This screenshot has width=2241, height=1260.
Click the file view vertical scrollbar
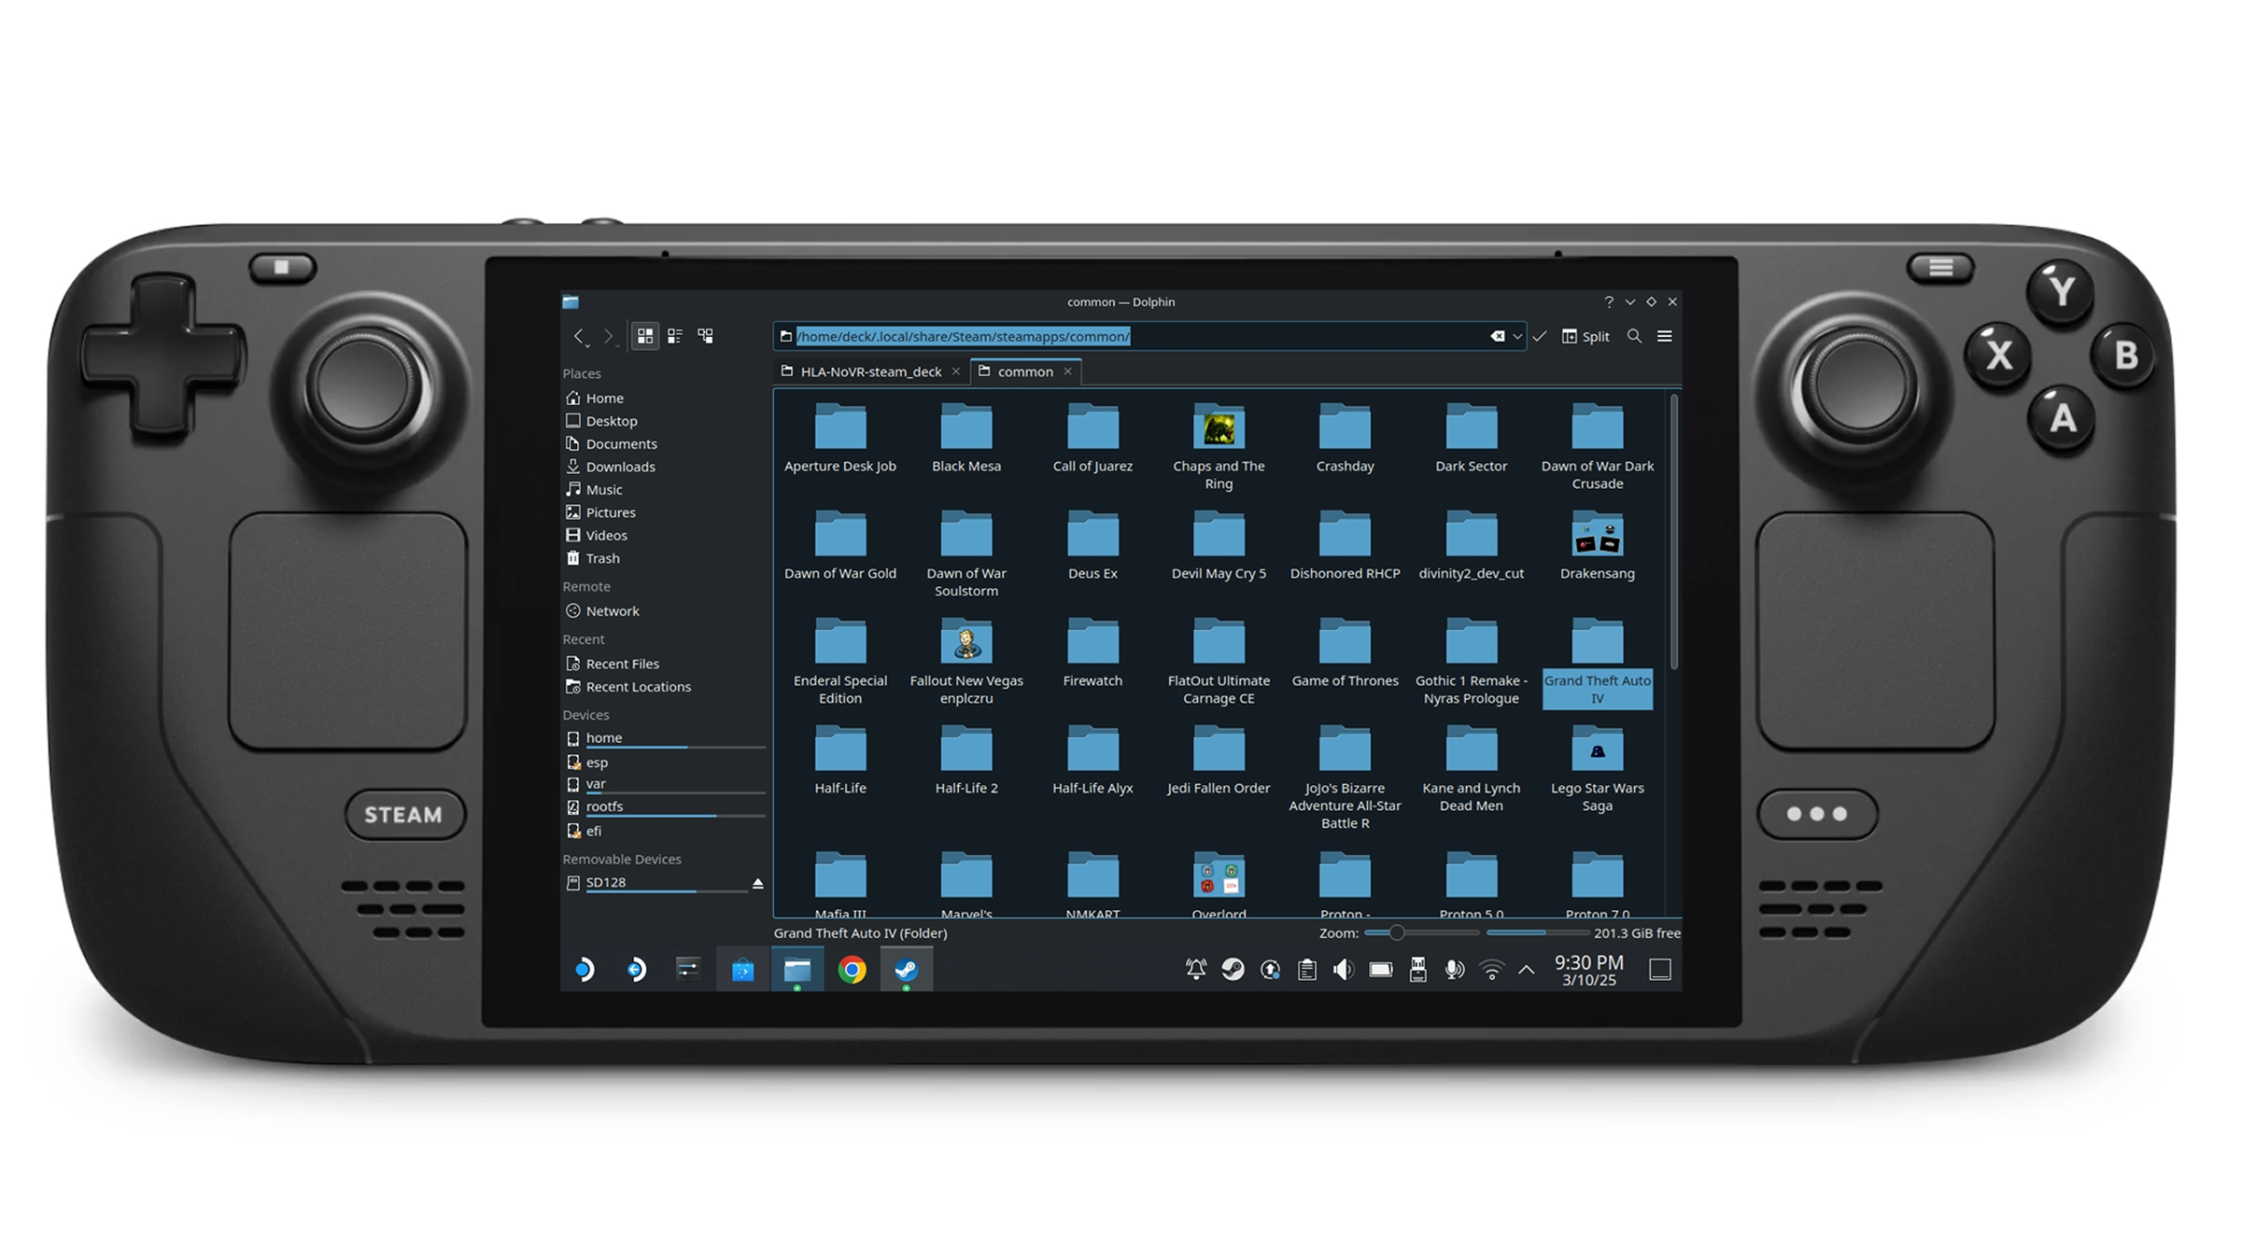point(1673,532)
